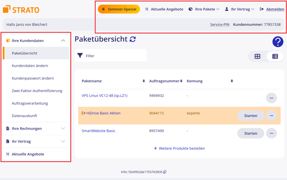Click Weitere Produkte bestellen link
Screen dimensions: 287x180
point(179,148)
